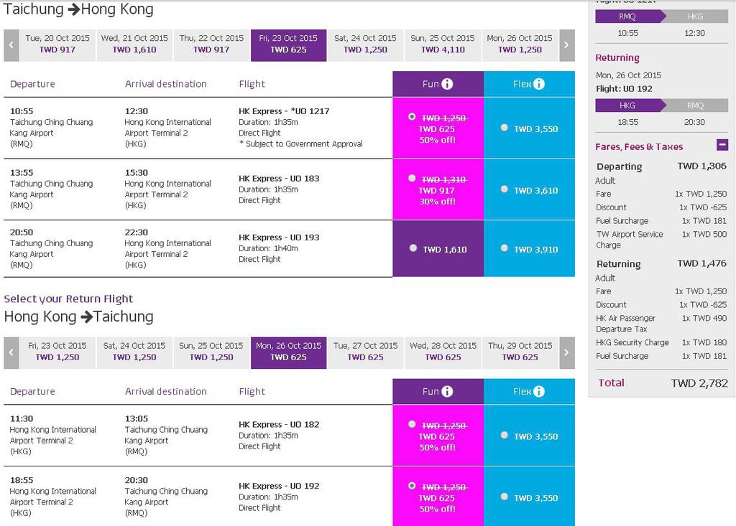This screenshot has height=526, width=736.
Task: Select Fun fare TWD 1,610 for UO 193
Action: click(x=413, y=248)
